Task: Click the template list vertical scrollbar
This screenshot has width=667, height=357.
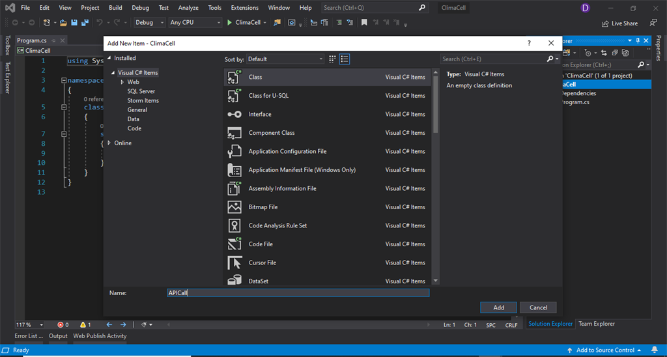Action: 435,104
